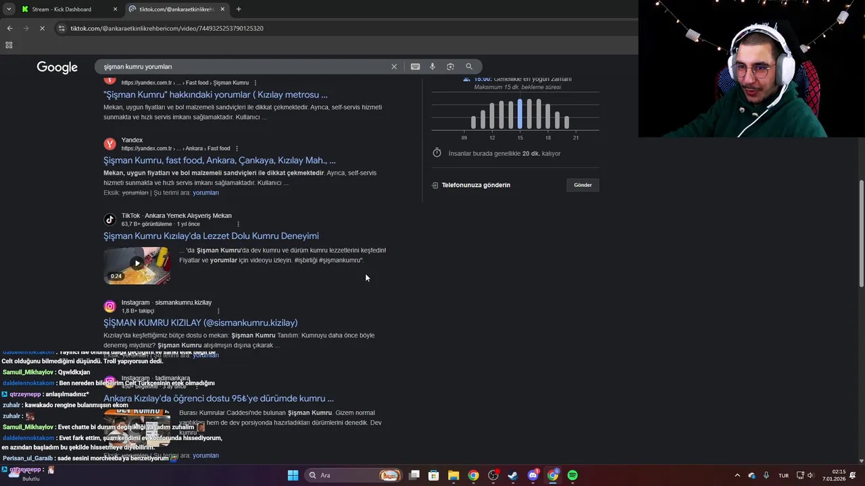865x486 pixels.
Task: Stop loading the current page
Action: (x=42, y=28)
